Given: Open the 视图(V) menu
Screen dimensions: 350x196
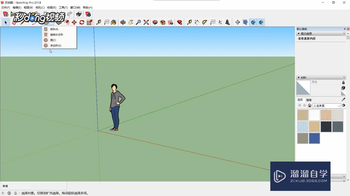Looking at the screenshot, I should (x=28, y=8).
